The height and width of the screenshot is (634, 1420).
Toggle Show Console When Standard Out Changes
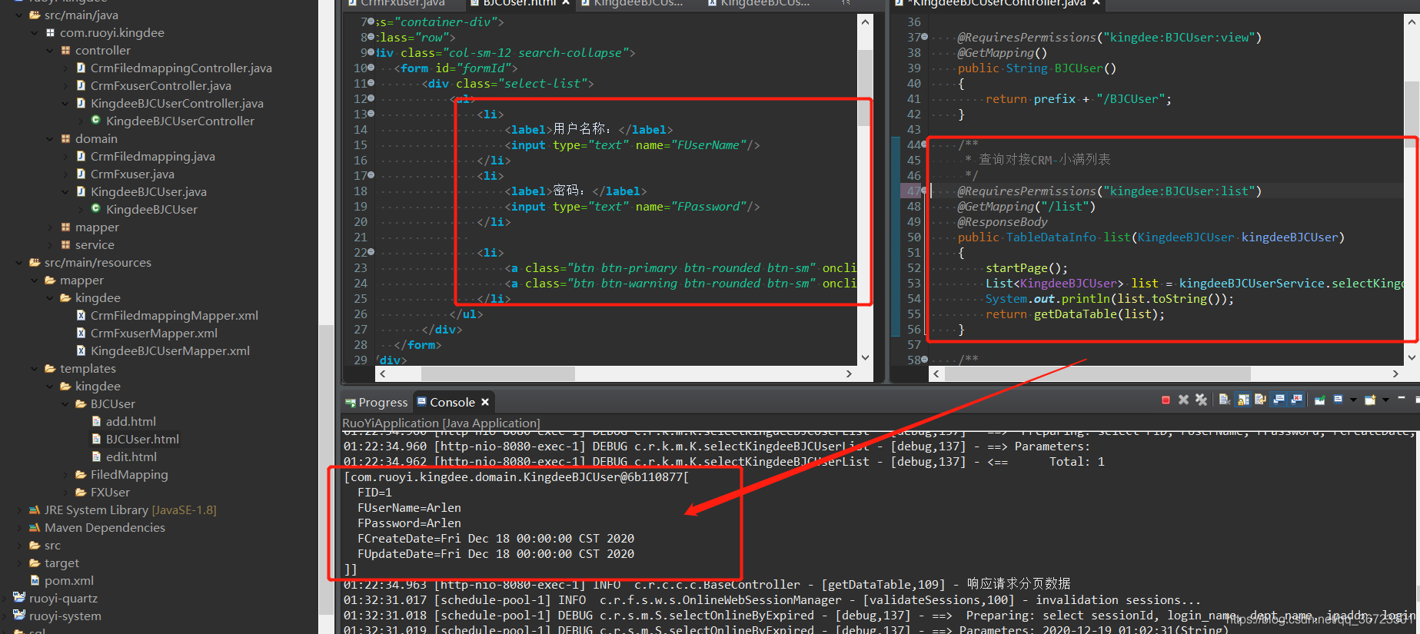(x=1279, y=400)
